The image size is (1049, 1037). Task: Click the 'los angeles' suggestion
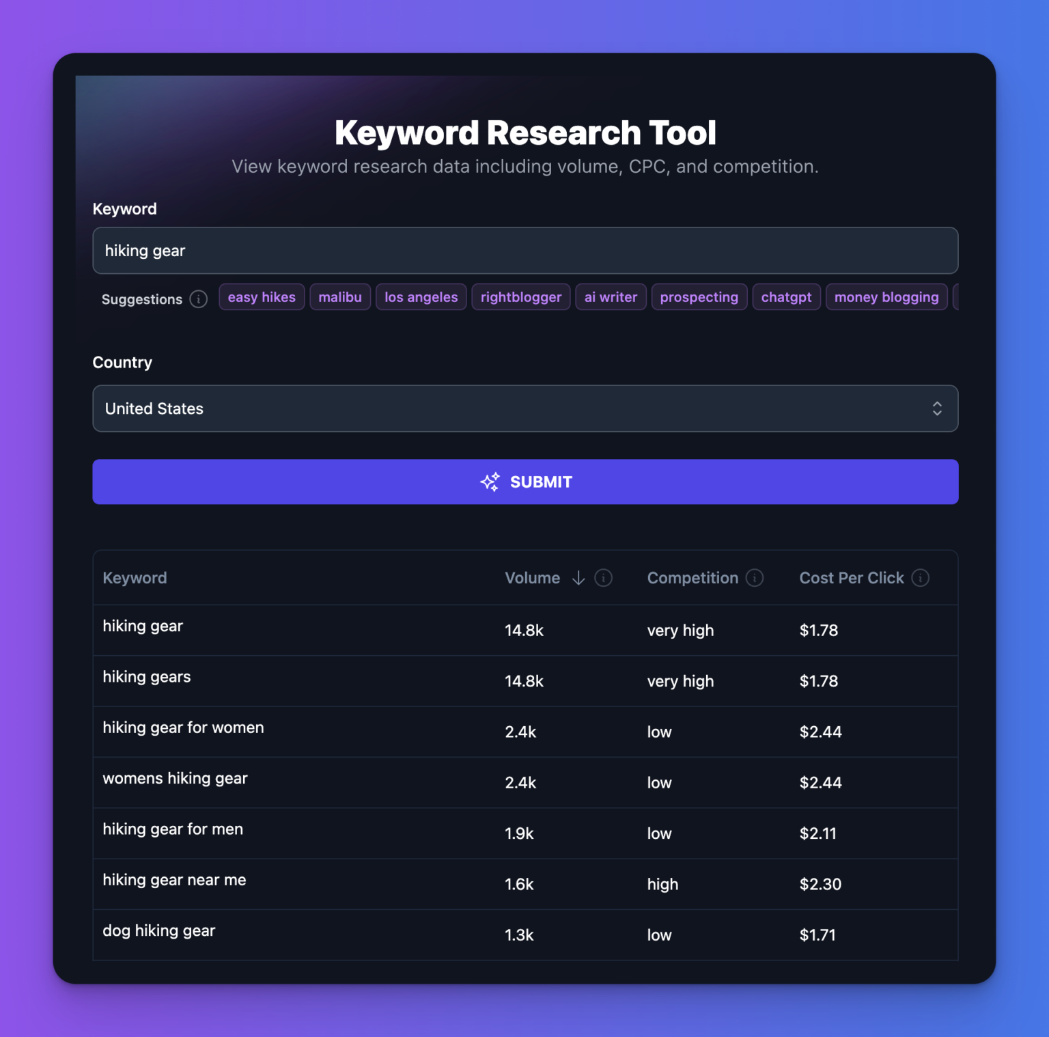click(421, 296)
